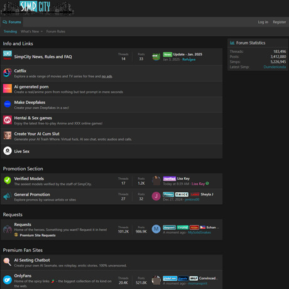This screenshot has width=289, height=289.
Task: Click the Log in link
Action: coord(263,22)
